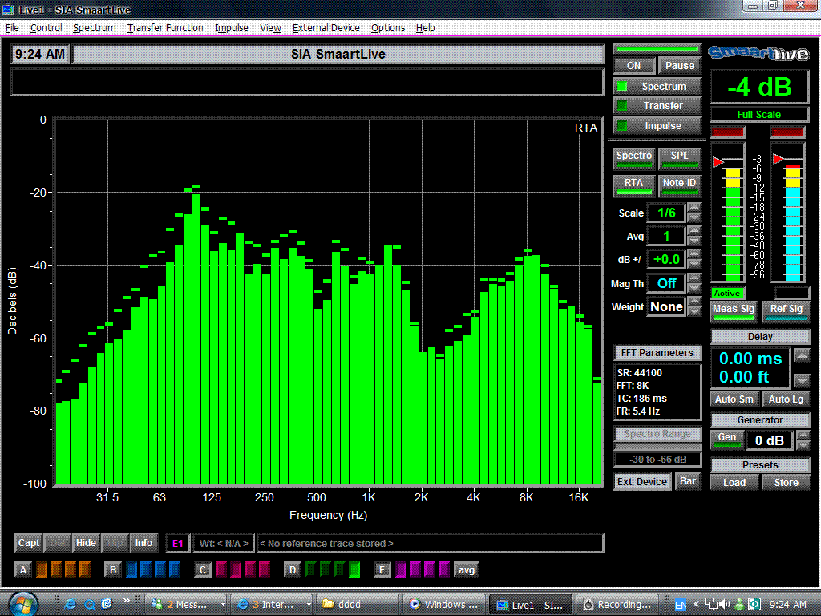Launch Internet Explorer from Quick Launch
The height and width of the screenshot is (616, 821).
[70, 604]
